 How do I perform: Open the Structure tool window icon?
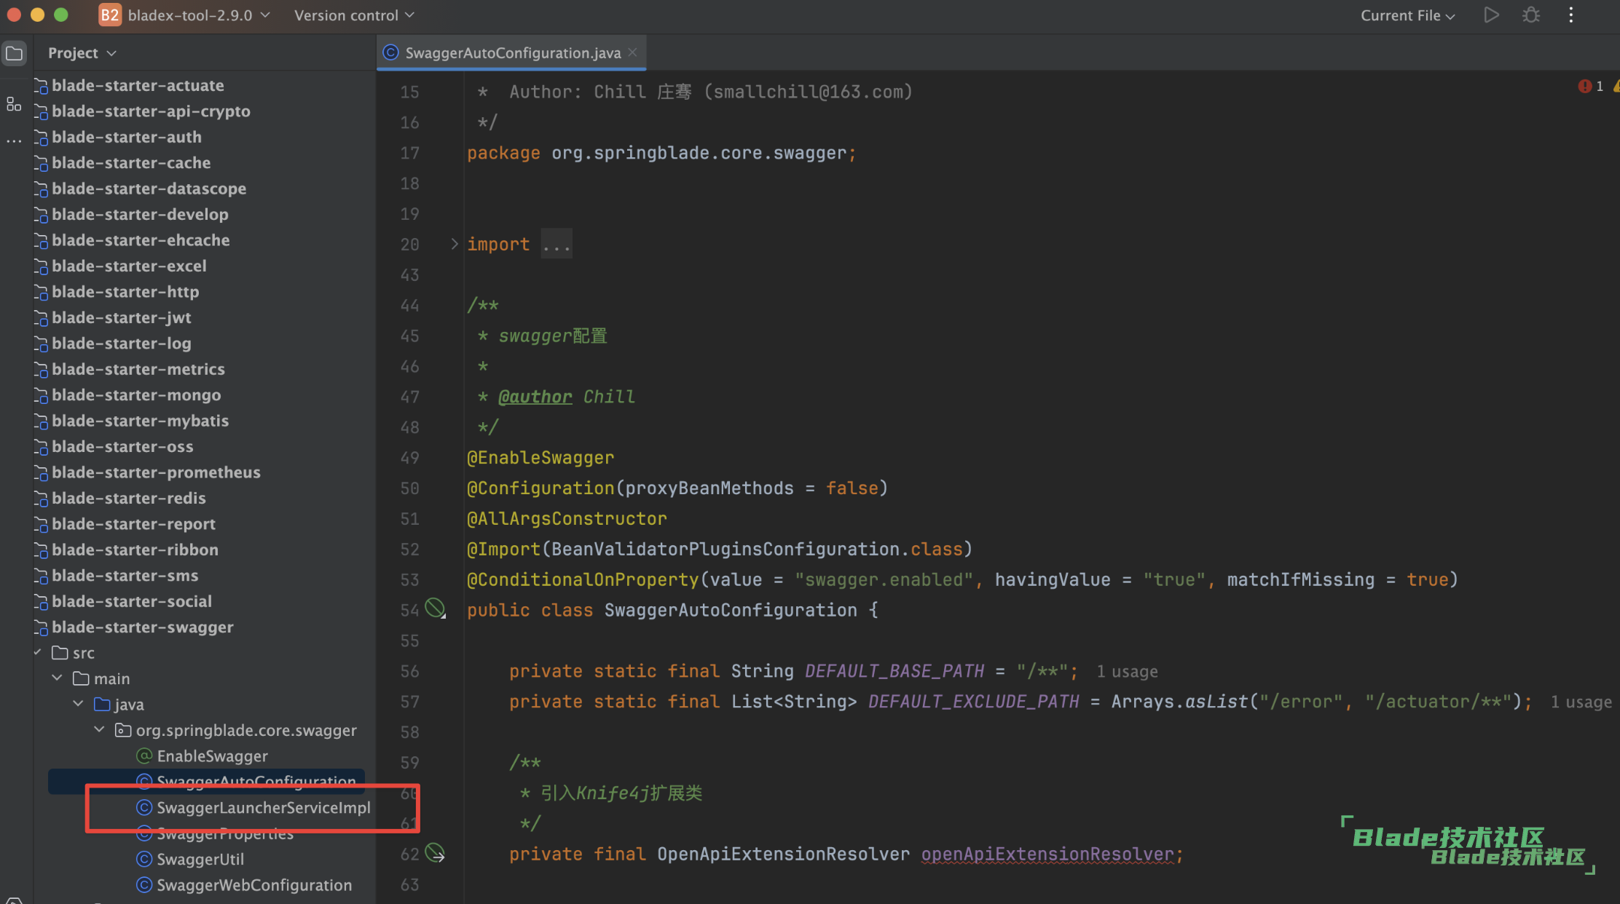pos(14,104)
